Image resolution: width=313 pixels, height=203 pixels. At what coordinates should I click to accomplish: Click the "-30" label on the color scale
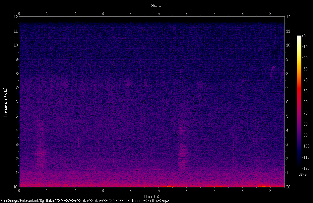pos(305,69)
